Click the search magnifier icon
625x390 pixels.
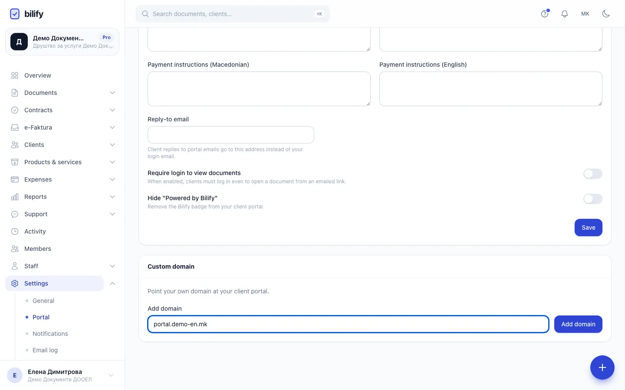pos(145,14)
